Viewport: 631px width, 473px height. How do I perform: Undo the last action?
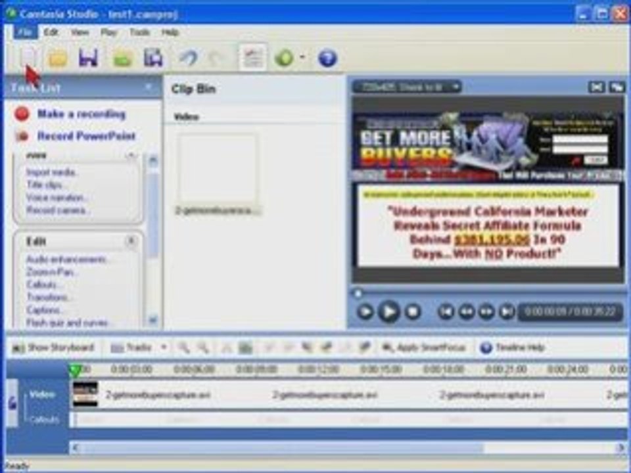(188, 58)
